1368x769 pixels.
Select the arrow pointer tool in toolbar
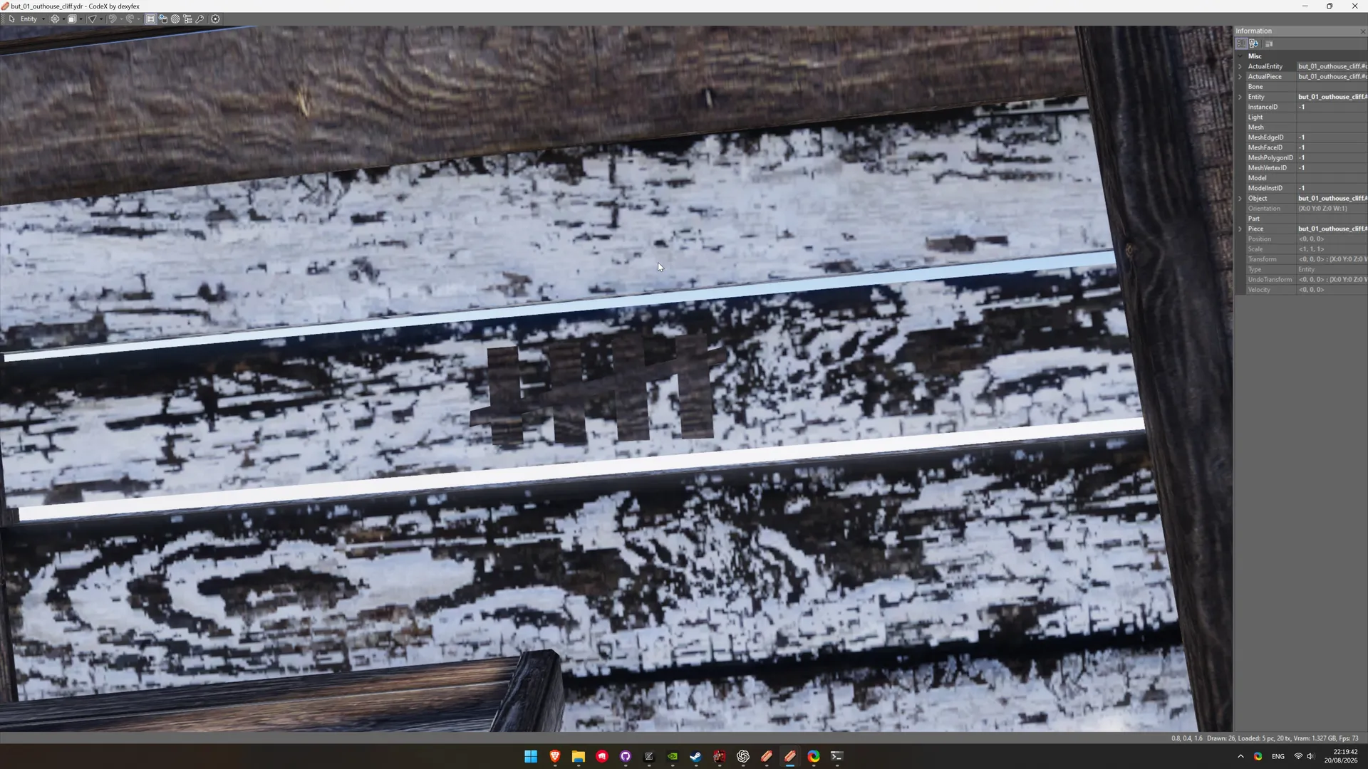11,19
